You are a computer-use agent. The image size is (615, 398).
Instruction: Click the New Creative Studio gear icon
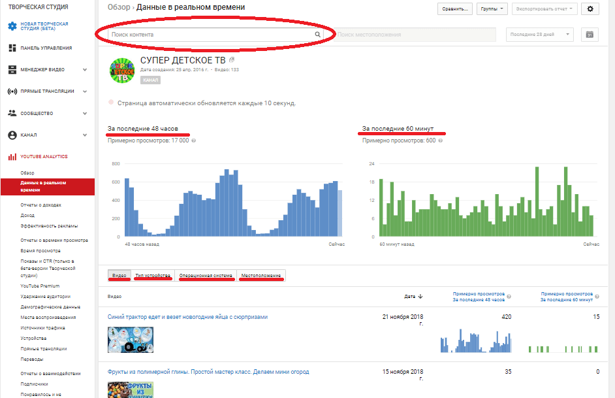pyautogui.click(x=12, y=26)
